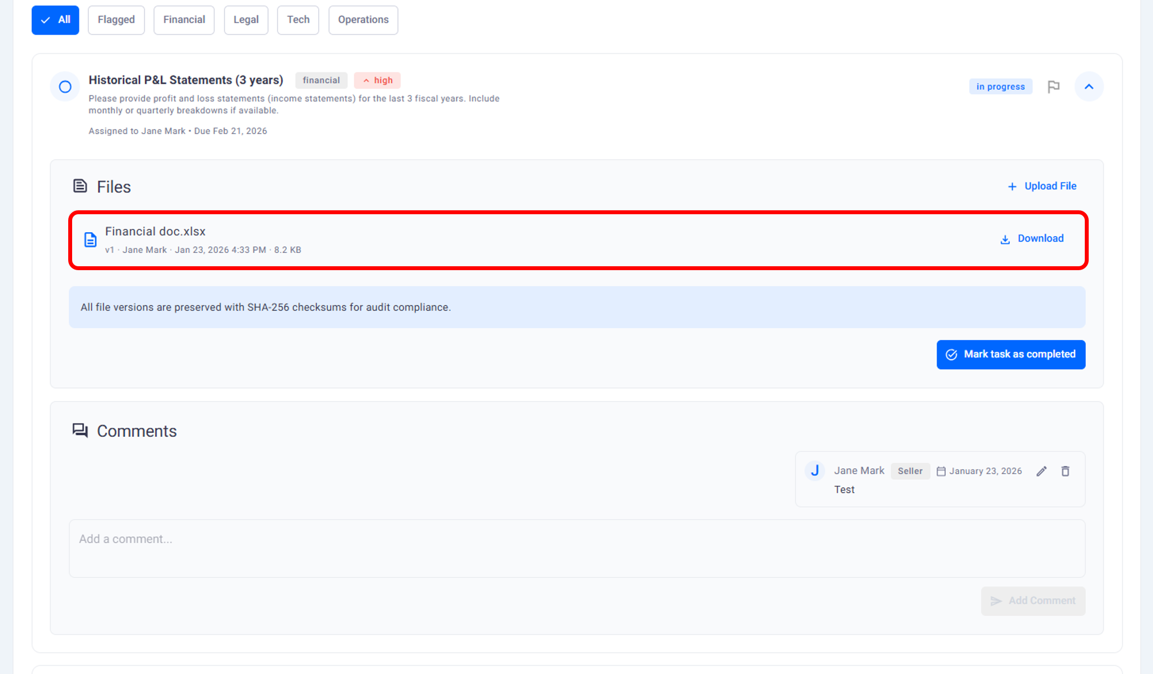The image size is (1153, 674).
Task: Filter tasks by Flagged
Action: (x=116, y=20)
